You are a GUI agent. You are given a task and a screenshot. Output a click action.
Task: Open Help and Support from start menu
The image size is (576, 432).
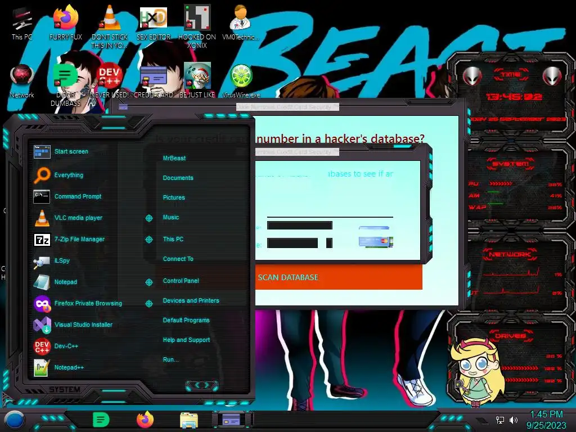[186, 340]
